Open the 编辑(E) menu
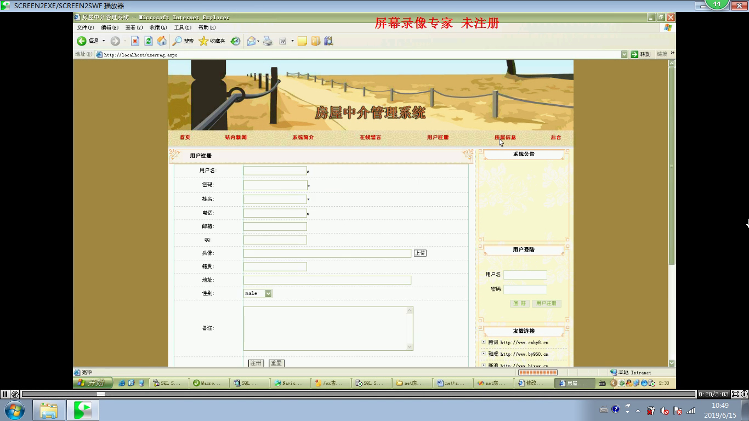Image resolution: width=749 pixels, height=421 pixels. pyautogui.click(x=109, y=27)
